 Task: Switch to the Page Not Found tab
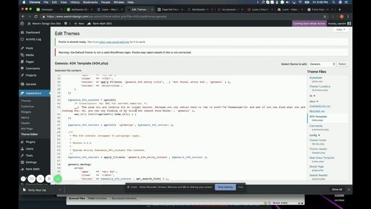(x=170, y=9)
